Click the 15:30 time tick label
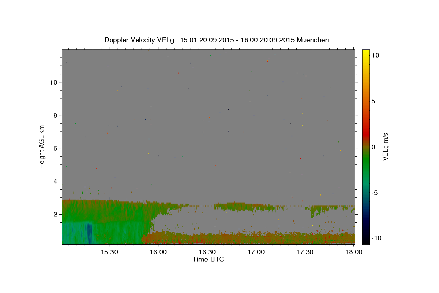This screenshot has width=439, height=293. coord(109,252)
